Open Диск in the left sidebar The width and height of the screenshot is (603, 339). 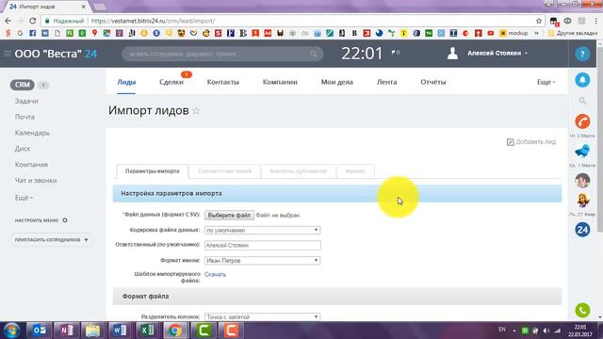tap(23, 149)
